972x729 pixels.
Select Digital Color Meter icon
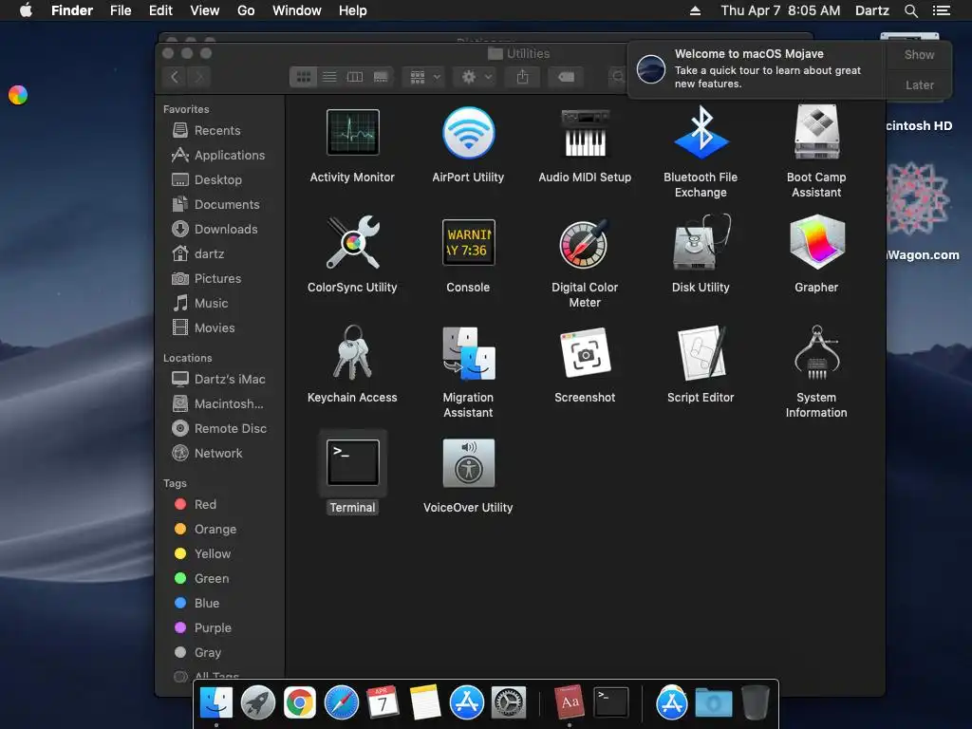pos(585,243)
